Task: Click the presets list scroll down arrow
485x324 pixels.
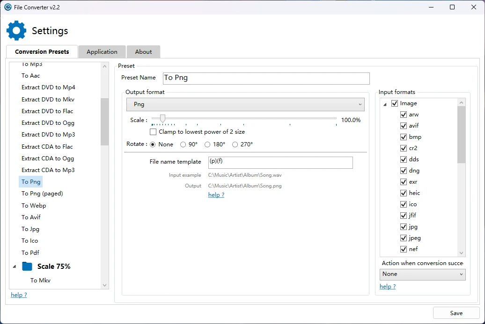Action: point(104,285)
